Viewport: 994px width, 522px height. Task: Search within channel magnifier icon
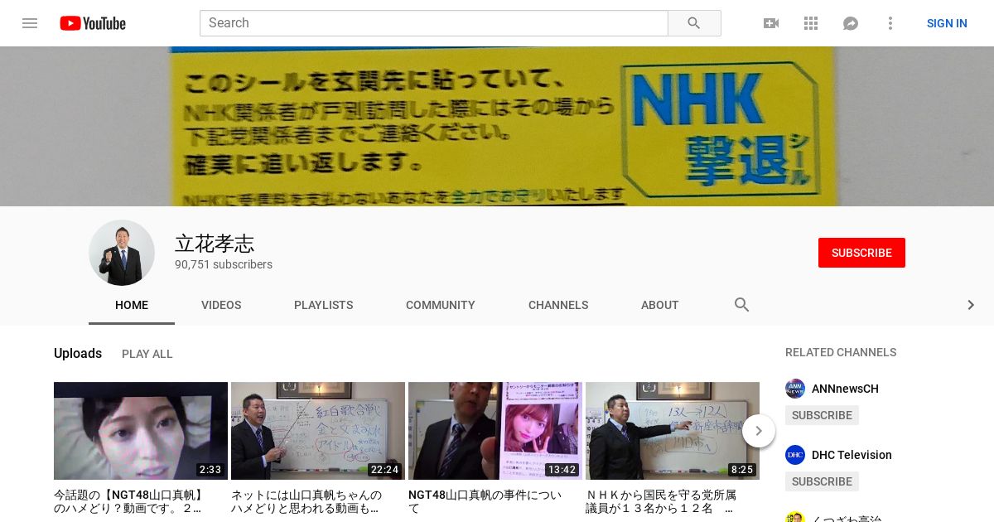pyautogui.click(x=742, y=305)
